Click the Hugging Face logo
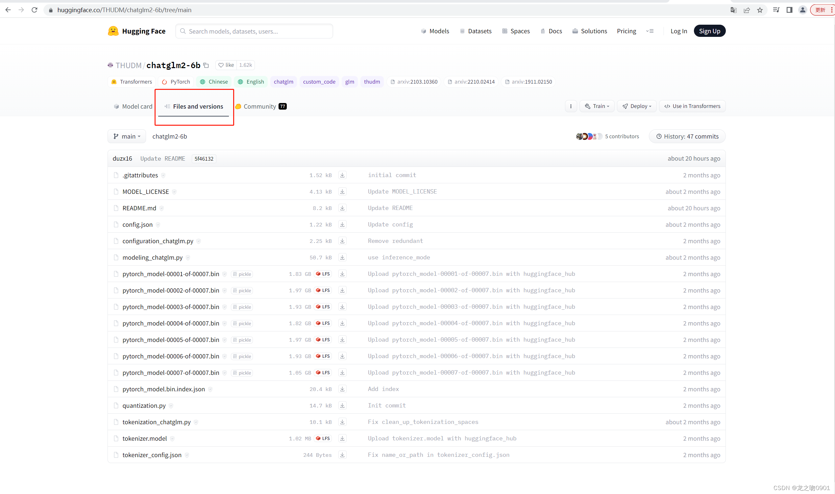Screen dimensions: 835x494 [137, 31]
